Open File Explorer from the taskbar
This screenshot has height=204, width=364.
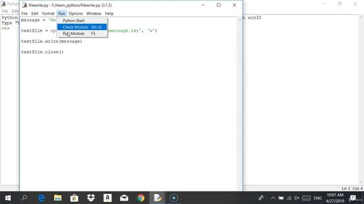click(x=58, y=198)
